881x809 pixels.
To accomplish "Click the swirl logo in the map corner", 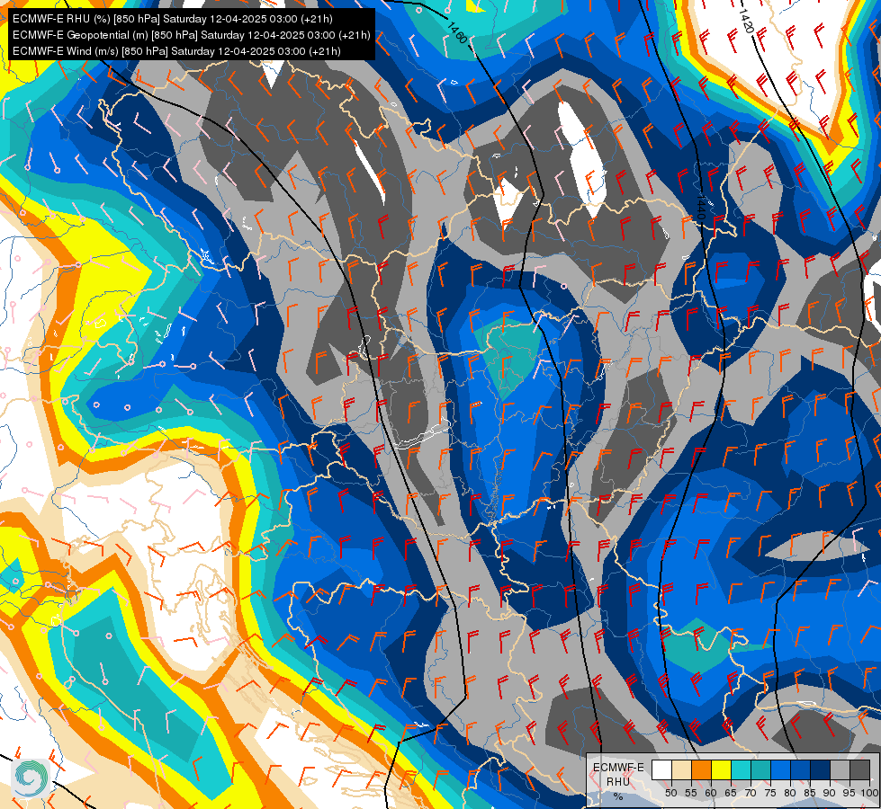I will tap(31, 778).
